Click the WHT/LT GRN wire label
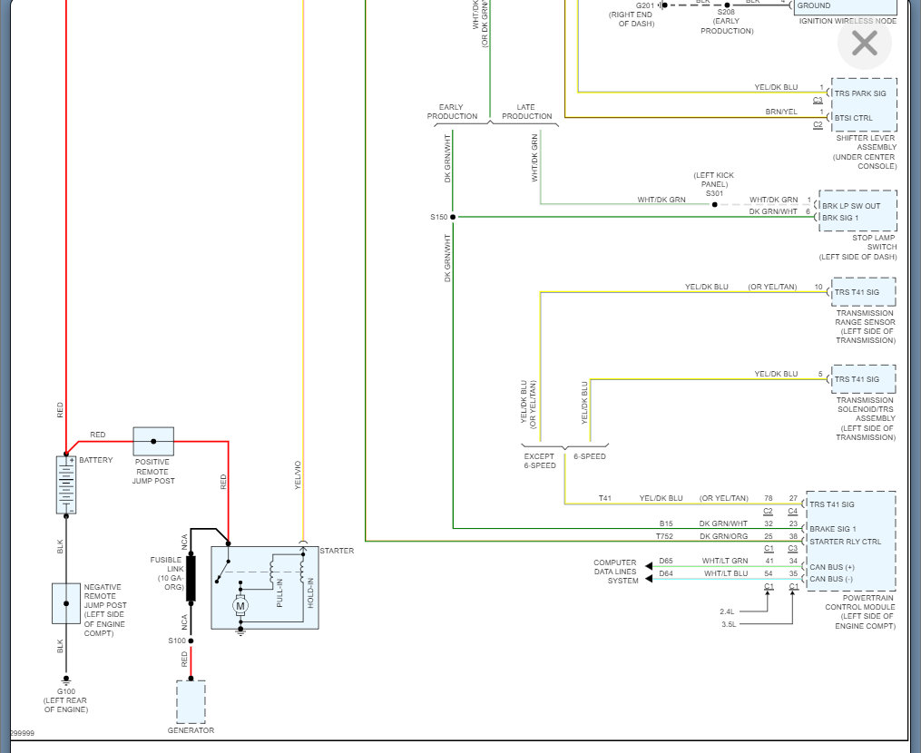The image size is (921, 753). [x=725, y=561]
